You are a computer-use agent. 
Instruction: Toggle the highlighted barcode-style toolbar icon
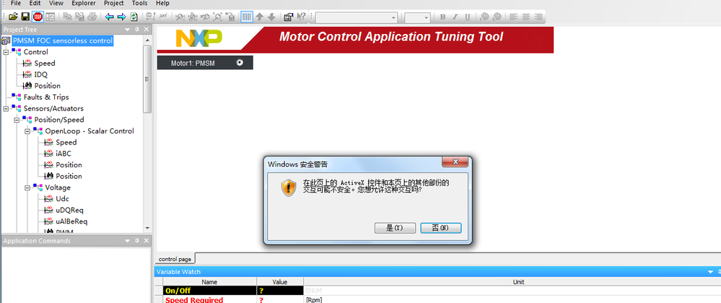pyautogui.click(x=247, y=17)
